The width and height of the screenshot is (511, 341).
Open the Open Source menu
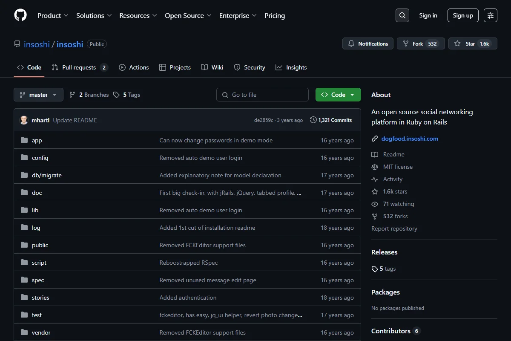[188, 15]
